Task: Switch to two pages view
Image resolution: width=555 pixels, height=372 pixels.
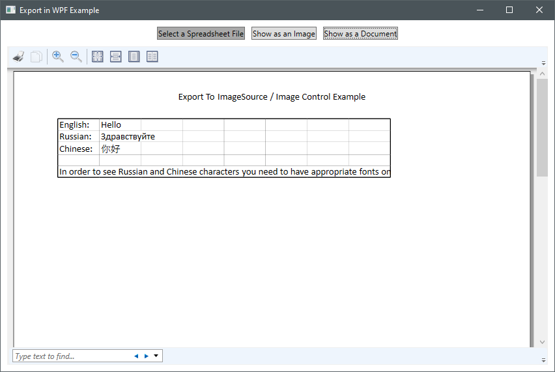Action: [152, 57]
